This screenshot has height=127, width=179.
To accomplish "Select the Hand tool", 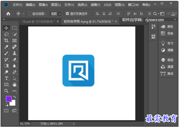I will tap(14, 85).
